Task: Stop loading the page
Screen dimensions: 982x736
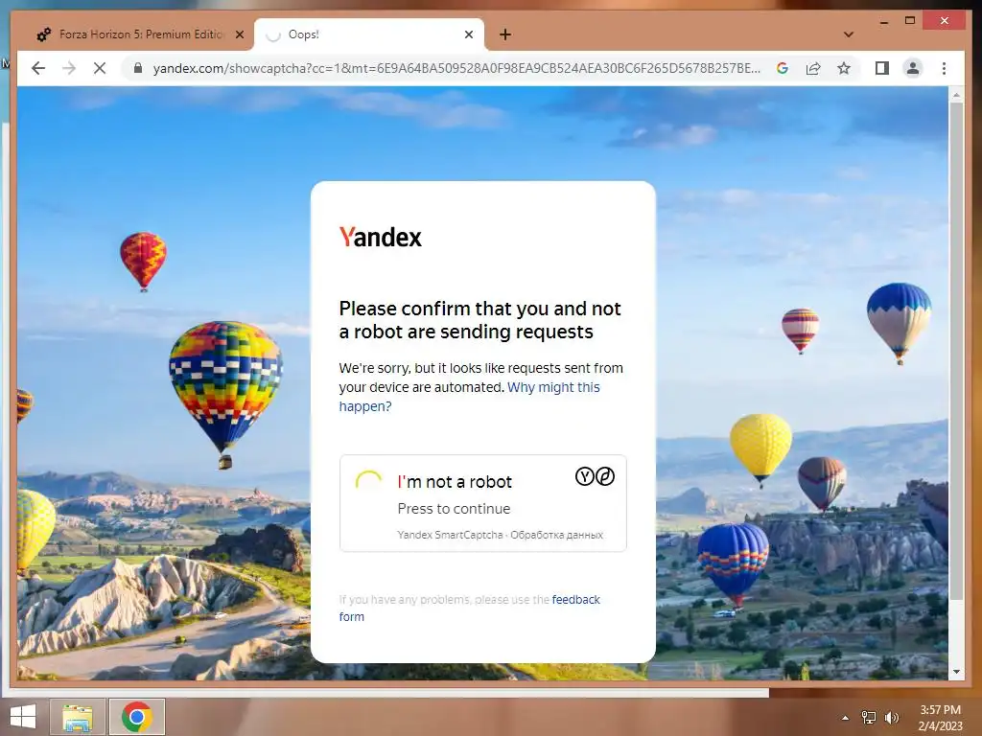Action: pyautogui.click(x=100, y=68)
